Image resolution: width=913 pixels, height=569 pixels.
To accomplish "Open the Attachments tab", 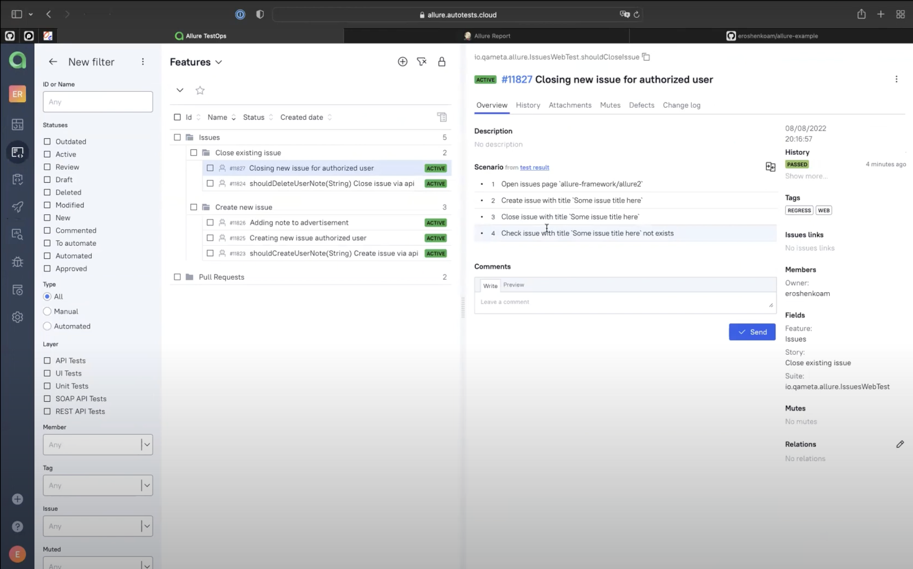I will coord(570,105).
